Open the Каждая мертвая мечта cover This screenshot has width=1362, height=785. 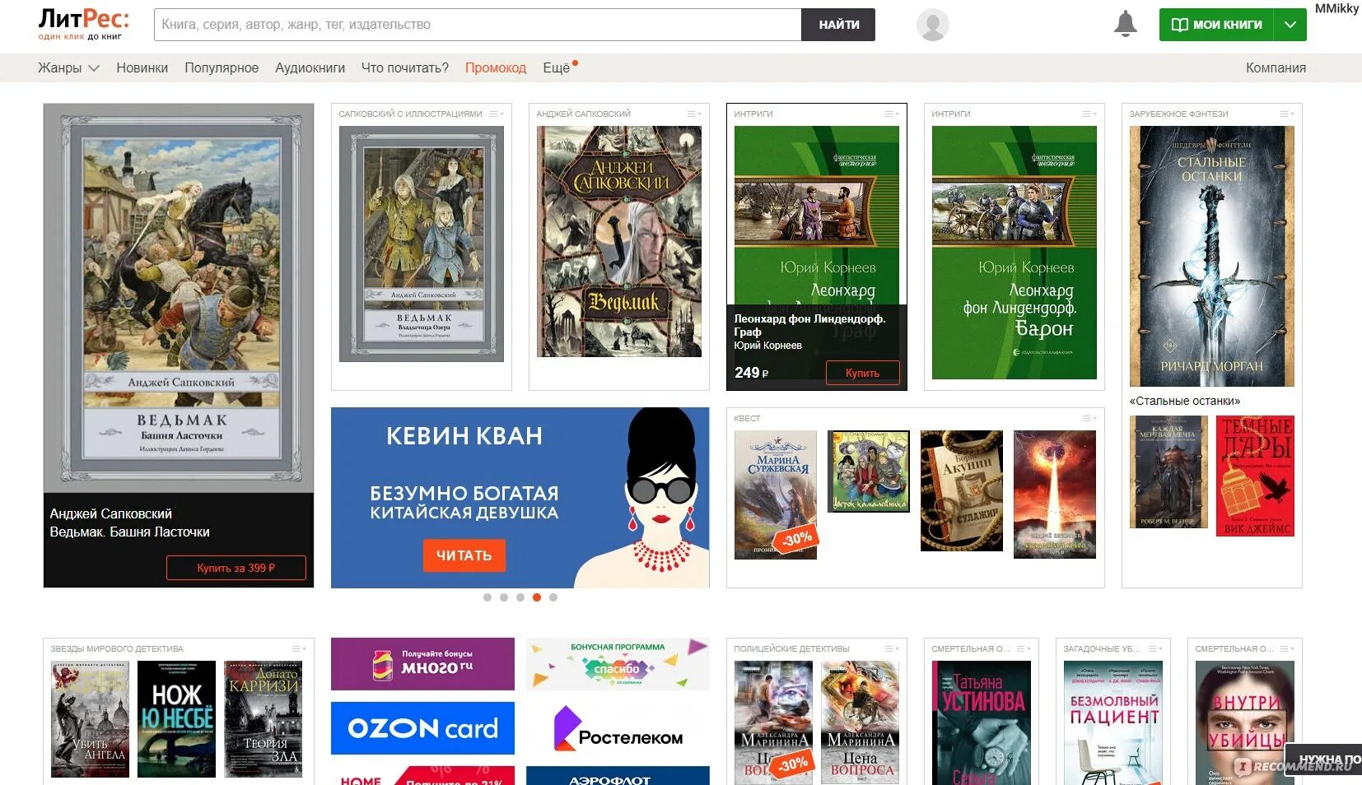point(1168,471)
